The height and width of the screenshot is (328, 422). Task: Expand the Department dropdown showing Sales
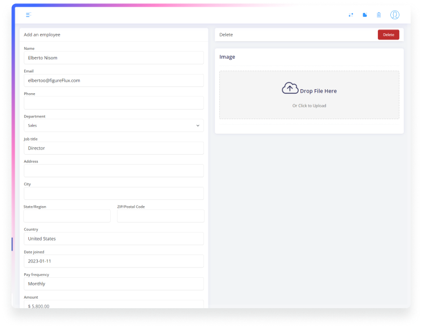click(x=114, y=125)
